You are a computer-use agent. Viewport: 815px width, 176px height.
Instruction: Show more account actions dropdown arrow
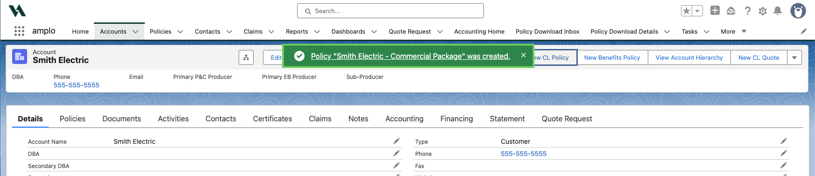pyautogui.click(x=794, y=57)
